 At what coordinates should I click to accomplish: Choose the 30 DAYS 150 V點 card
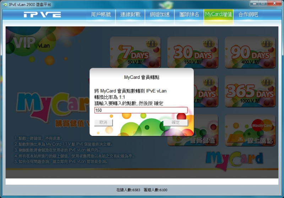click(x=192, y=52)
